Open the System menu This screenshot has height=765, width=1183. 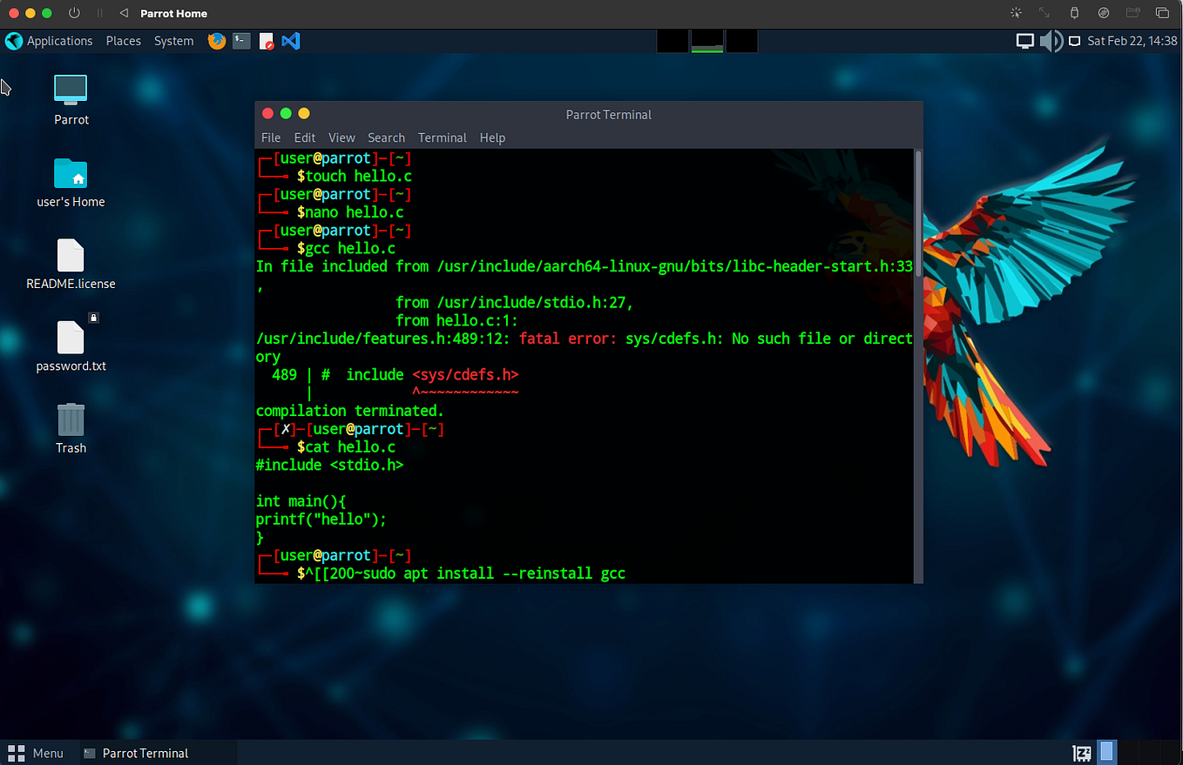click(173, 40)
